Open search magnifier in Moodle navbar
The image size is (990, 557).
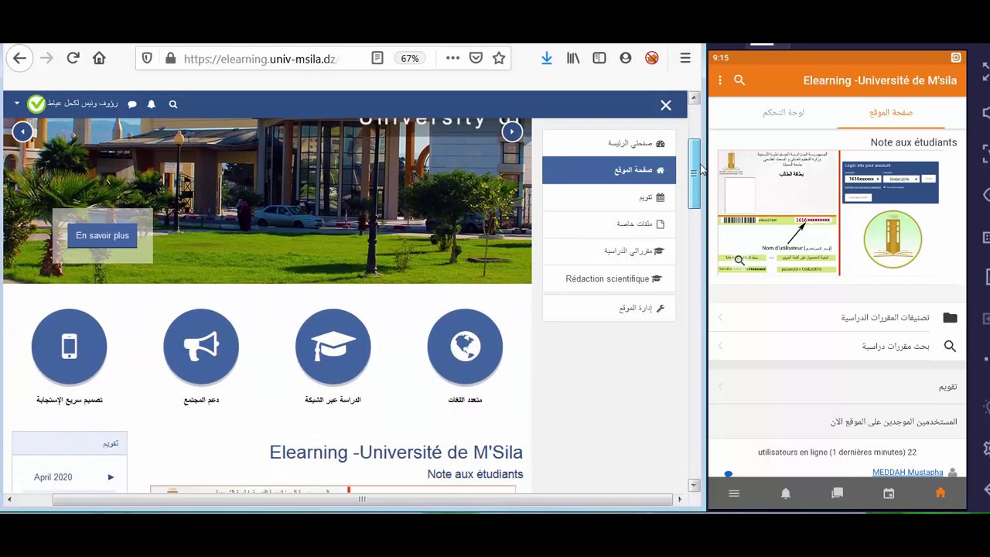(173, 104)
